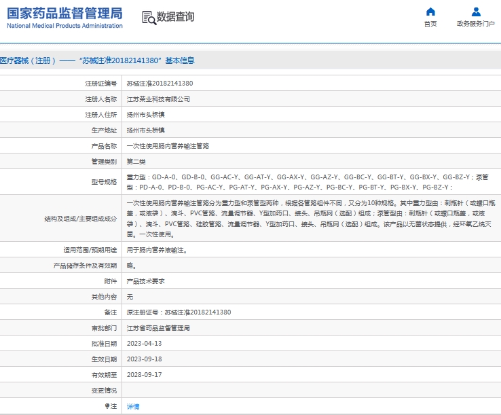Select effective date 2023-09-18

pos(144,359)
